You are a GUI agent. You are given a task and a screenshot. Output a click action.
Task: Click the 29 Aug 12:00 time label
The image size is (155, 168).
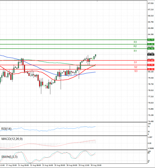(x=84, y=165)
